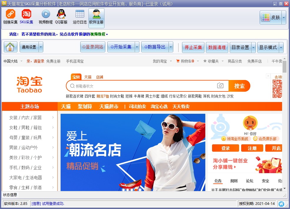Image resolution: width=290 pixels, height=209 pixels.
Task: Select the SKU采集 Taobao icon
Action: (26, 17)
